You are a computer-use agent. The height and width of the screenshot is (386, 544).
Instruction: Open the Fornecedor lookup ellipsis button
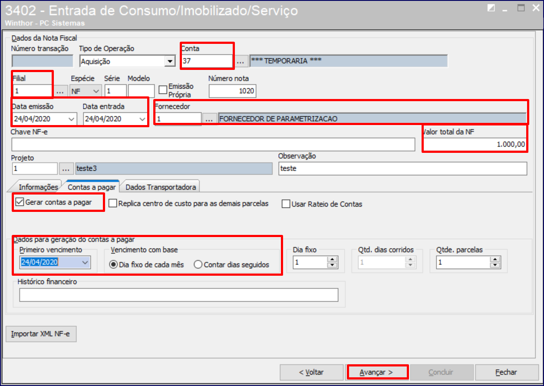point(210,119)
